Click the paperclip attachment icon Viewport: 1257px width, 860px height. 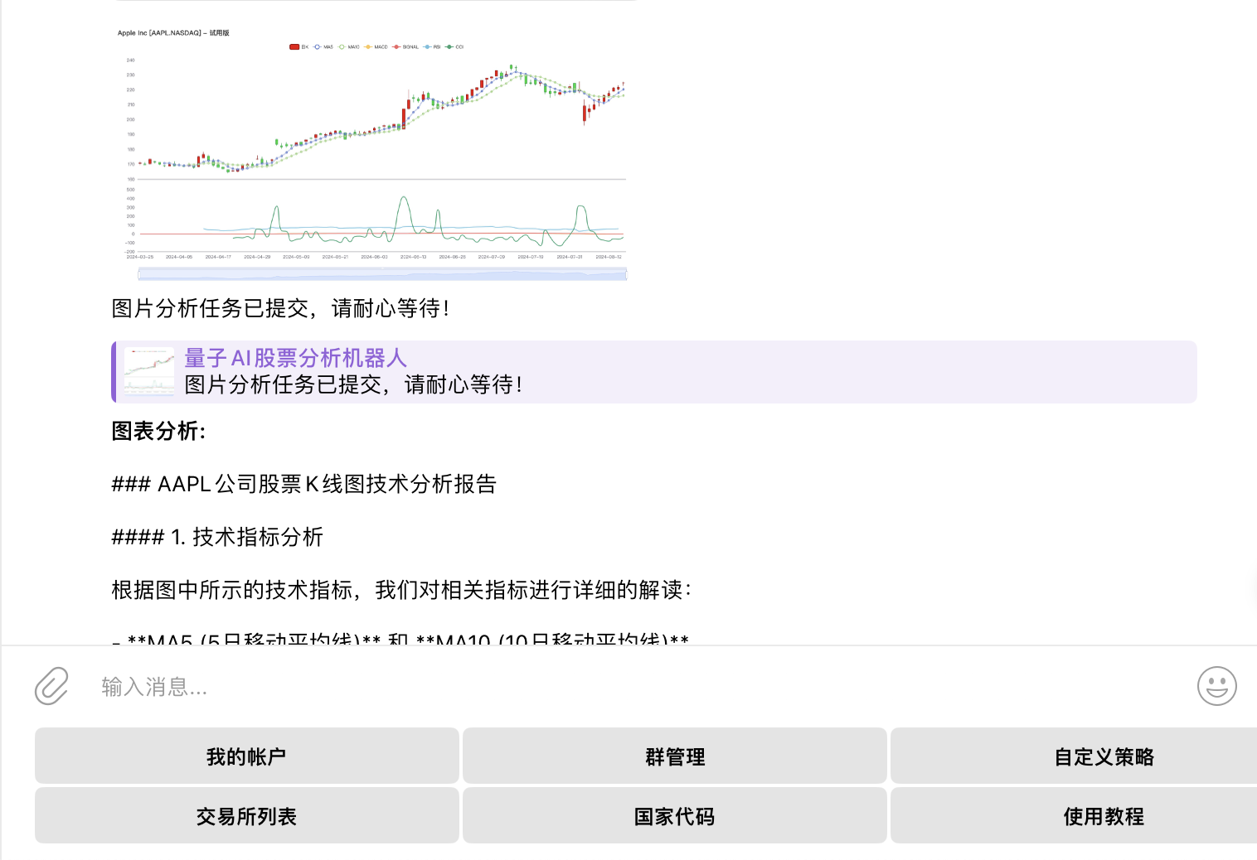[51, 686]
